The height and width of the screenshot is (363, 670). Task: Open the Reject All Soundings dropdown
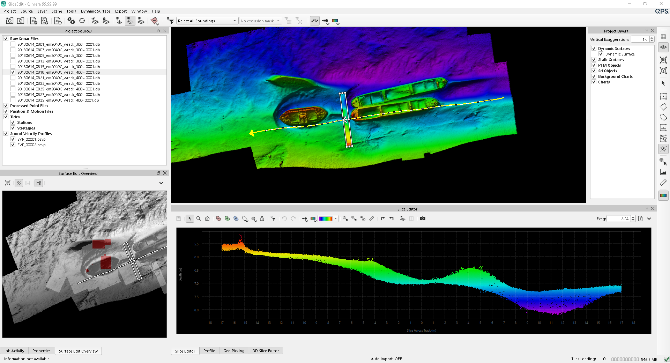(207, 21)
